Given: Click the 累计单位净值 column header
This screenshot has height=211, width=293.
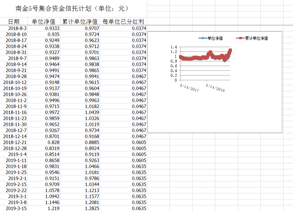Looking at the screenshot, I should (x=80, y=21).
